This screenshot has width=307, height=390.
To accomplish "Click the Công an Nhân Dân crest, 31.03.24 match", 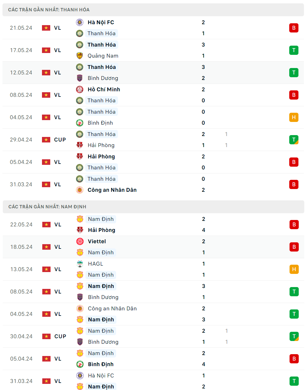I will point(80,190).
